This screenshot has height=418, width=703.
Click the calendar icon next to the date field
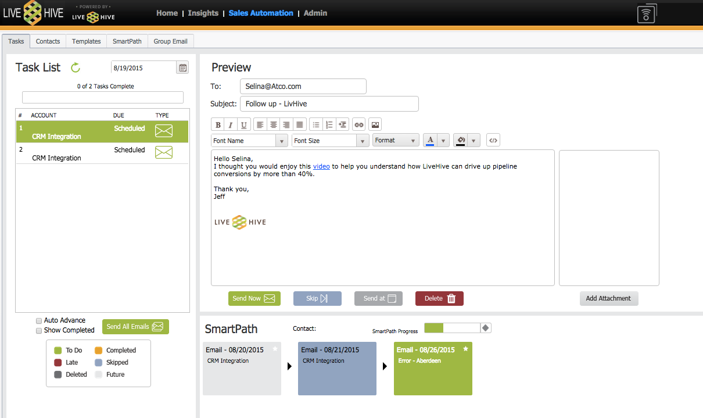tap(182, 67)
